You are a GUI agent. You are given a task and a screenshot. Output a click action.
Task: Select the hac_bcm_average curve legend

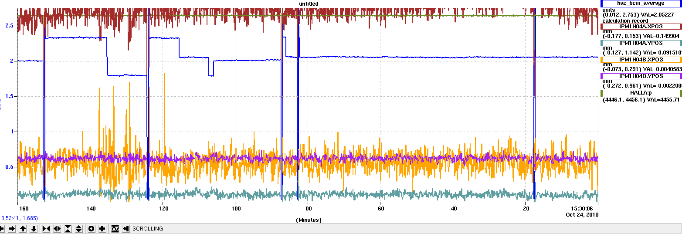[641, 3]
